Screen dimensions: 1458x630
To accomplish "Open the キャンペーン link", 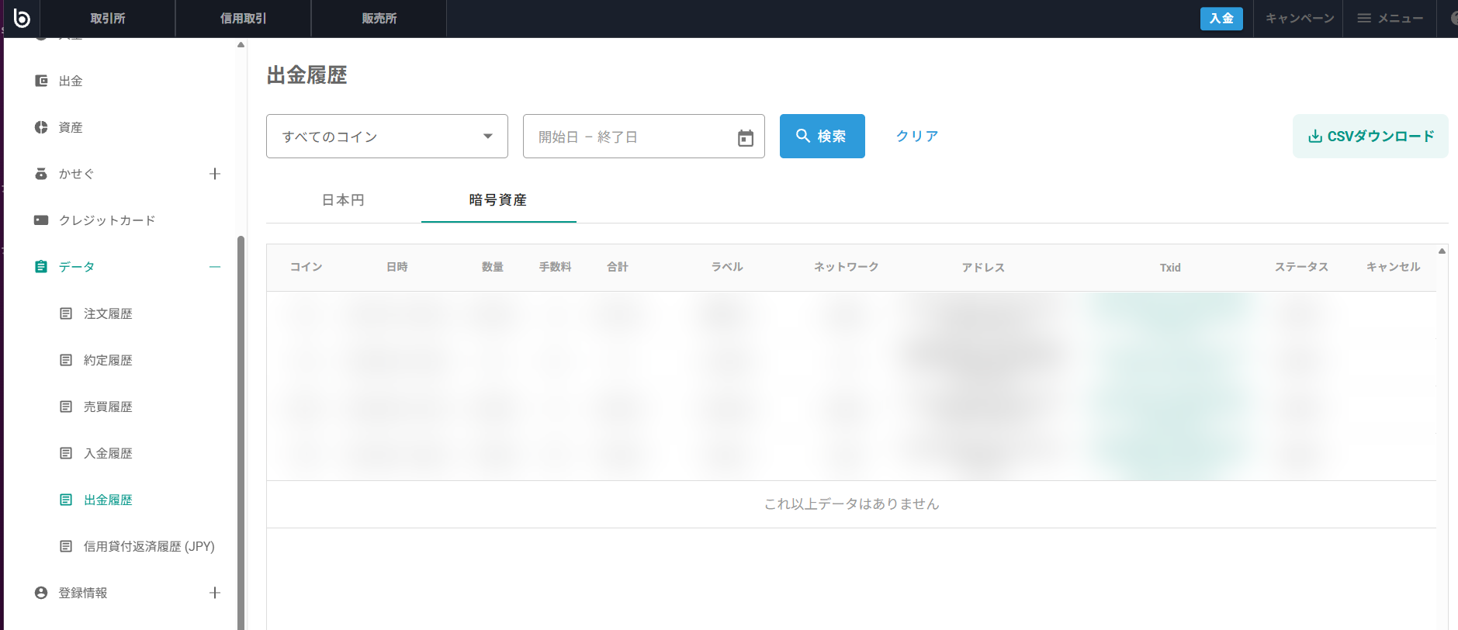I will 1300,18.
